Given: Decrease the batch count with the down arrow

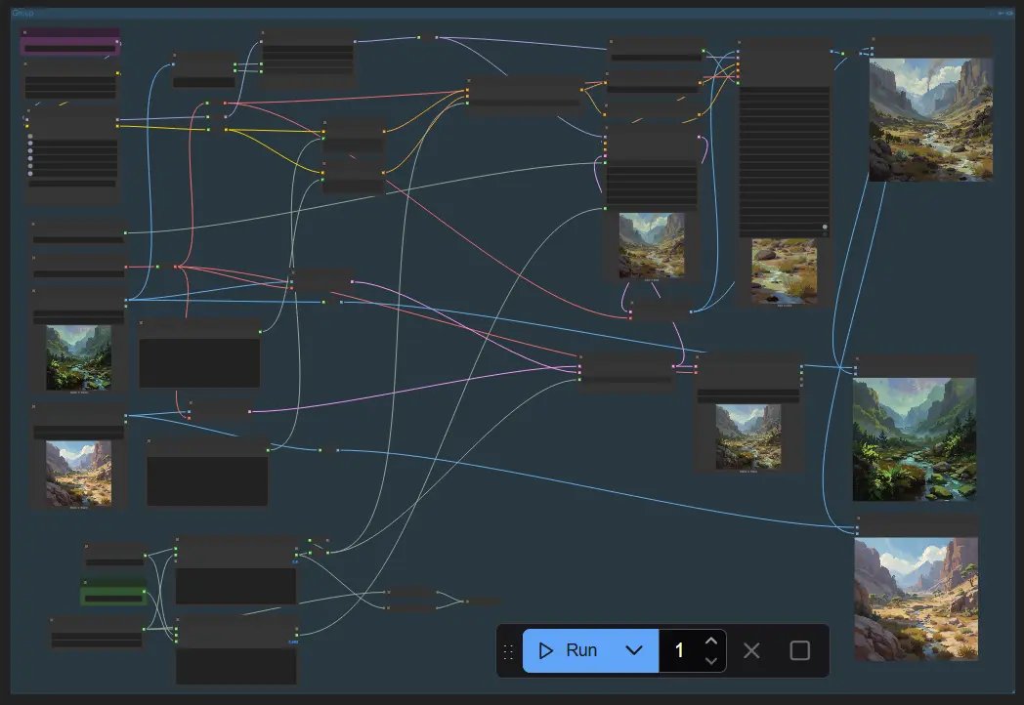Looking at the screenshot, I should click(x=711, y=661).
